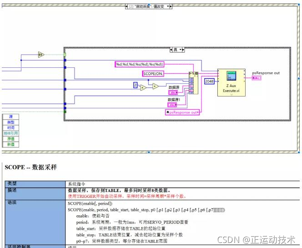
Task: Select the 控件引用 event data item
Action: click(x=11, y=133)
